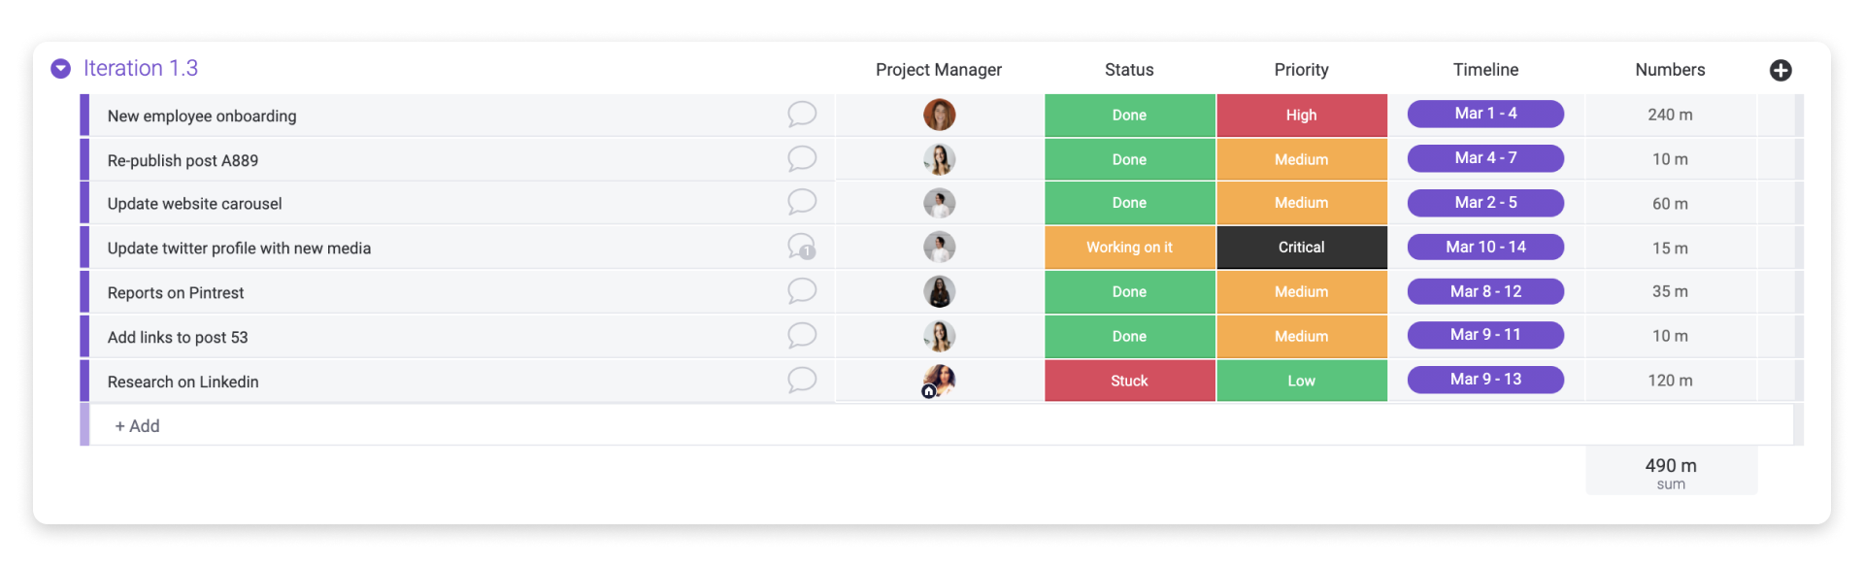Change the Critical priority label
1864x566 pixels.
point(1302,248)
